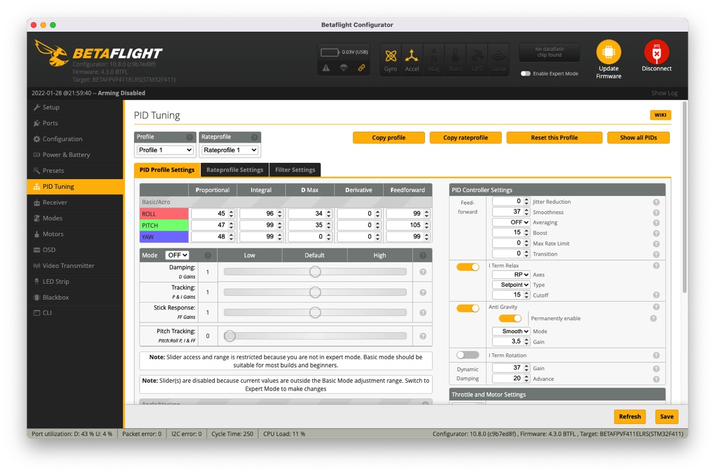Screen dimensions: 715x474
Task: Click the Refresh button
Action: pos(630,417)
